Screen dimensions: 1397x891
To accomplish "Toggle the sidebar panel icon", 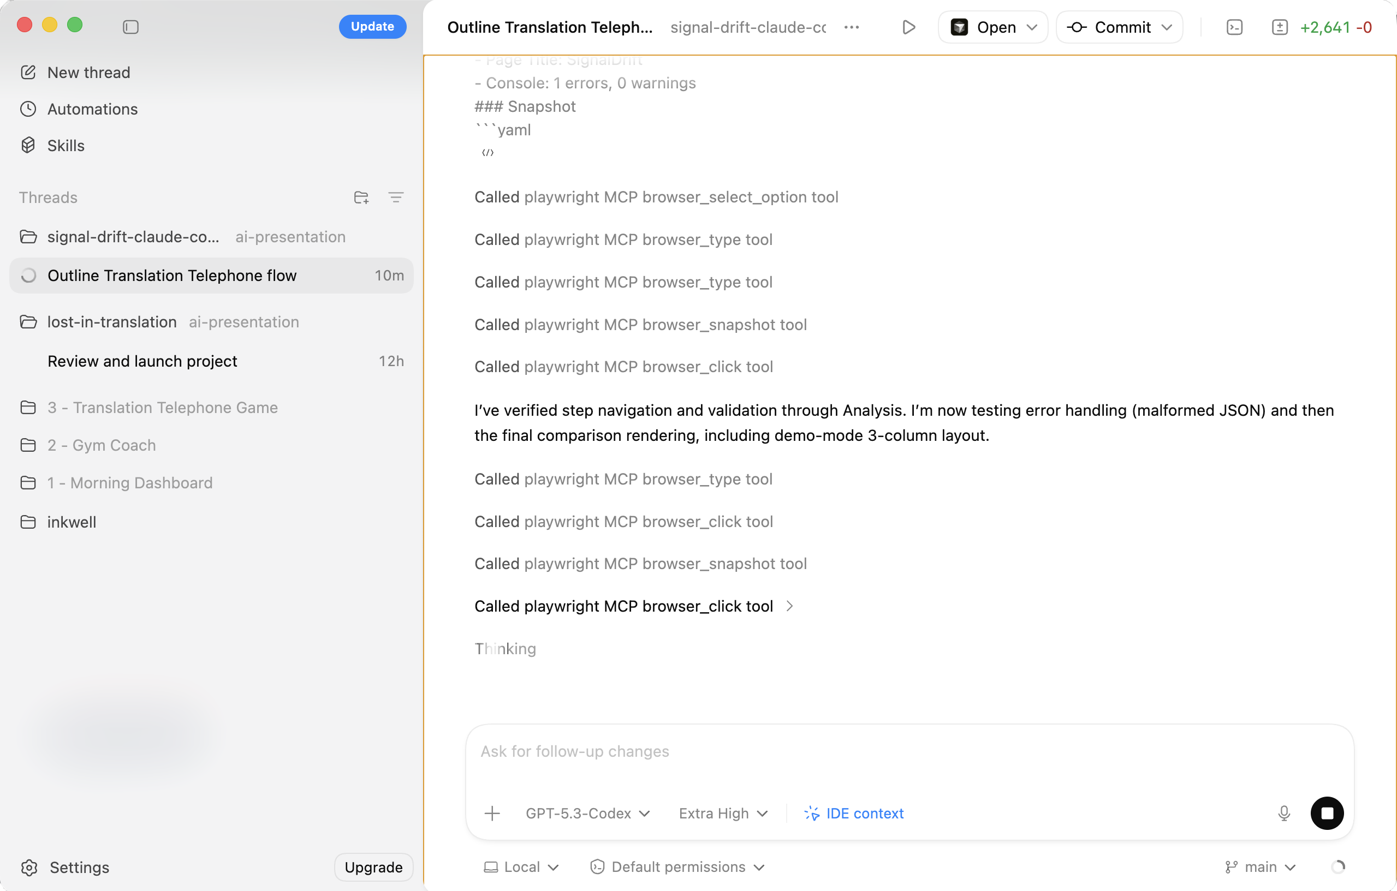I will coord(130,27).
